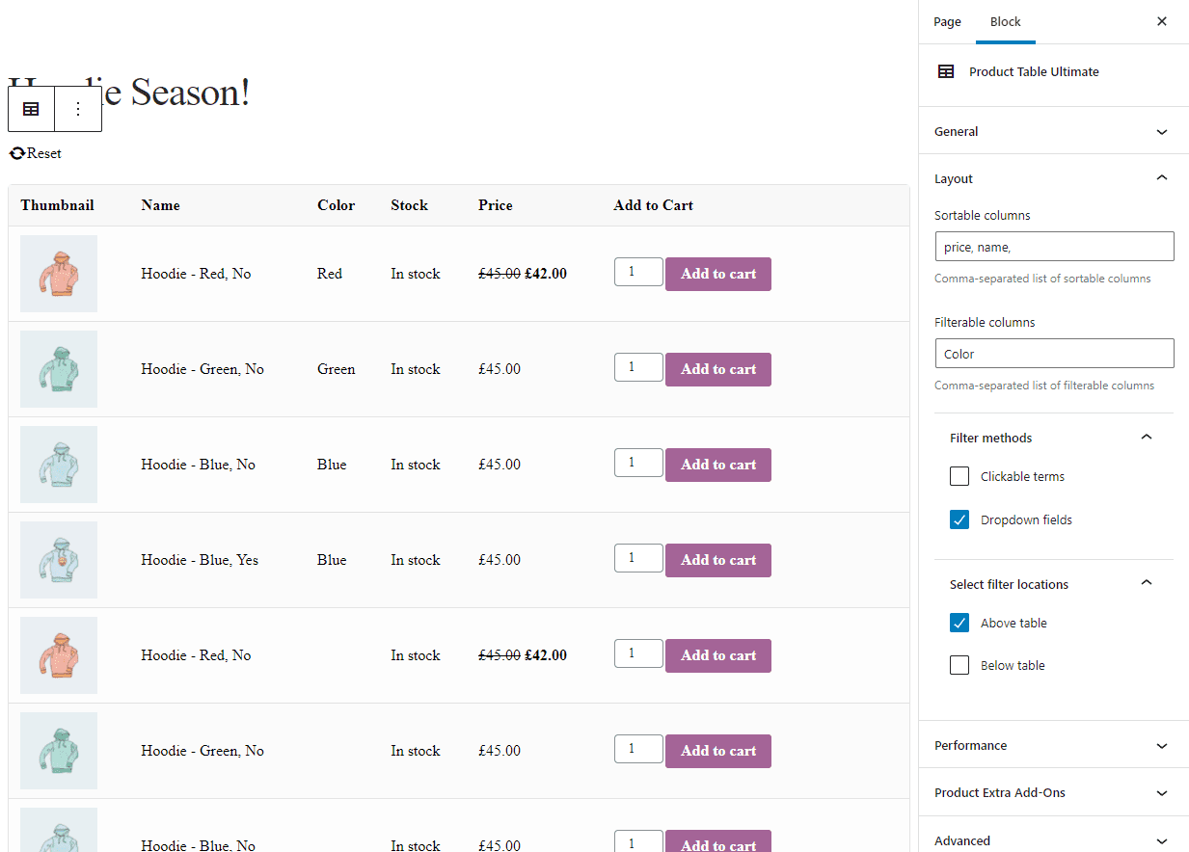Close the settings sidebar
1189x852 pixels.
point(1161,21)
